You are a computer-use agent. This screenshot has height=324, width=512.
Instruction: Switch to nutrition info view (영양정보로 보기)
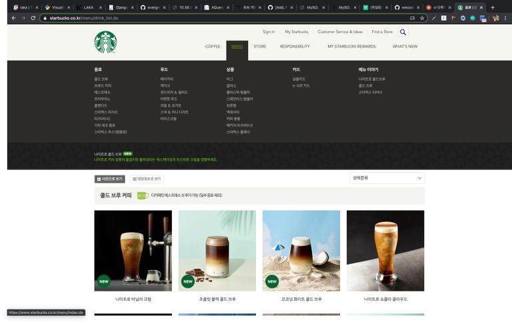click(x=147, y=179)
